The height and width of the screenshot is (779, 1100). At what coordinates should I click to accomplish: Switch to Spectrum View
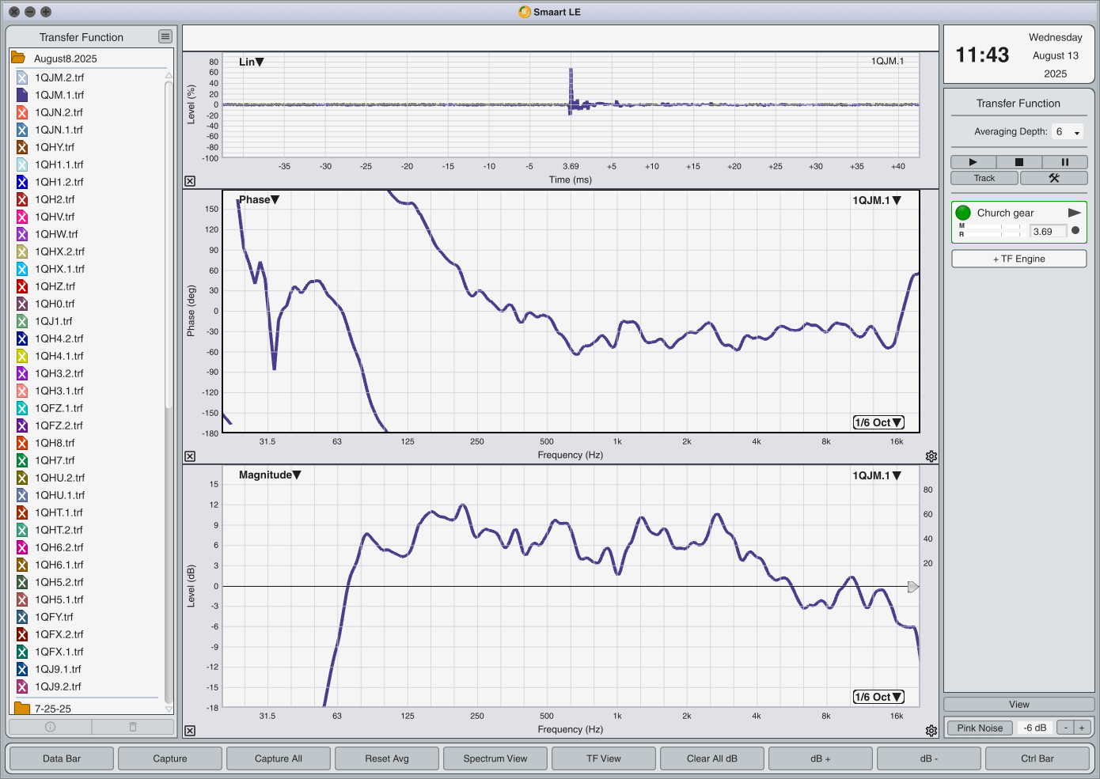coord(495,758)
